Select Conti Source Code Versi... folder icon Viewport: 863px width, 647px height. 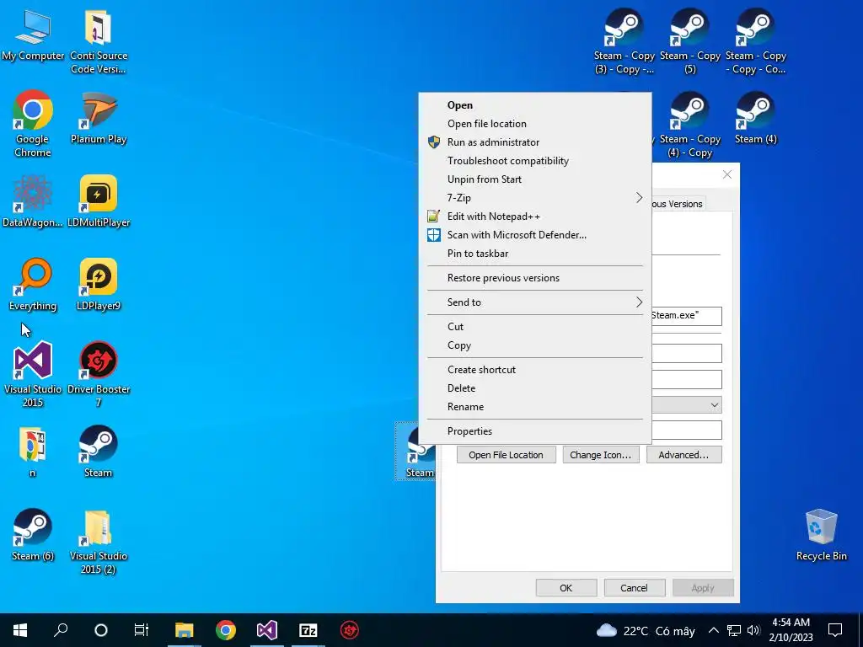pyautogui.click(x=99, y=42)
